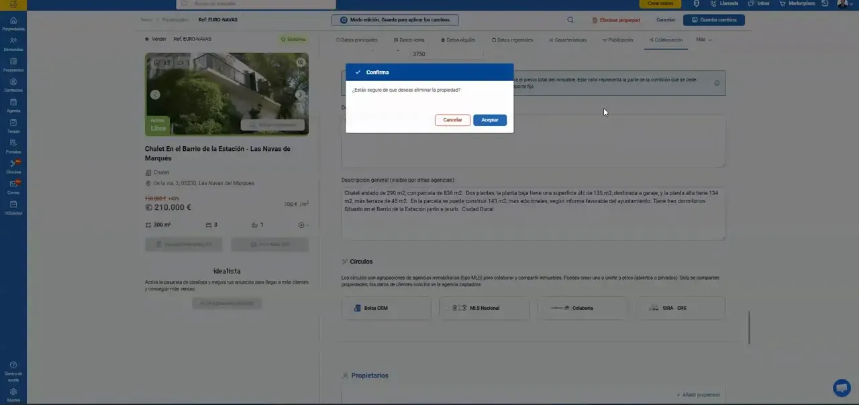Open Prospectos in the left sidebar
The image size is (859, 405).
(13, 65)
